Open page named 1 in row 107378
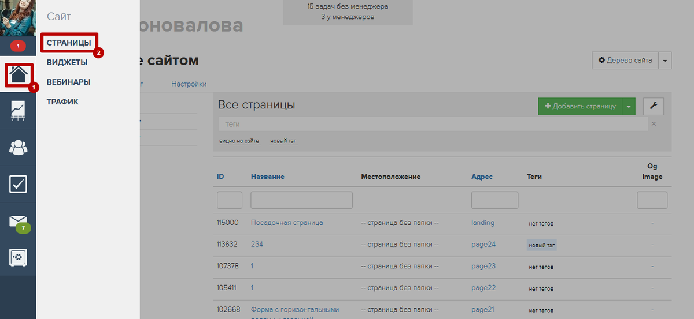The height and width of the screenshot is (319, 694). [x=253, y=267]
